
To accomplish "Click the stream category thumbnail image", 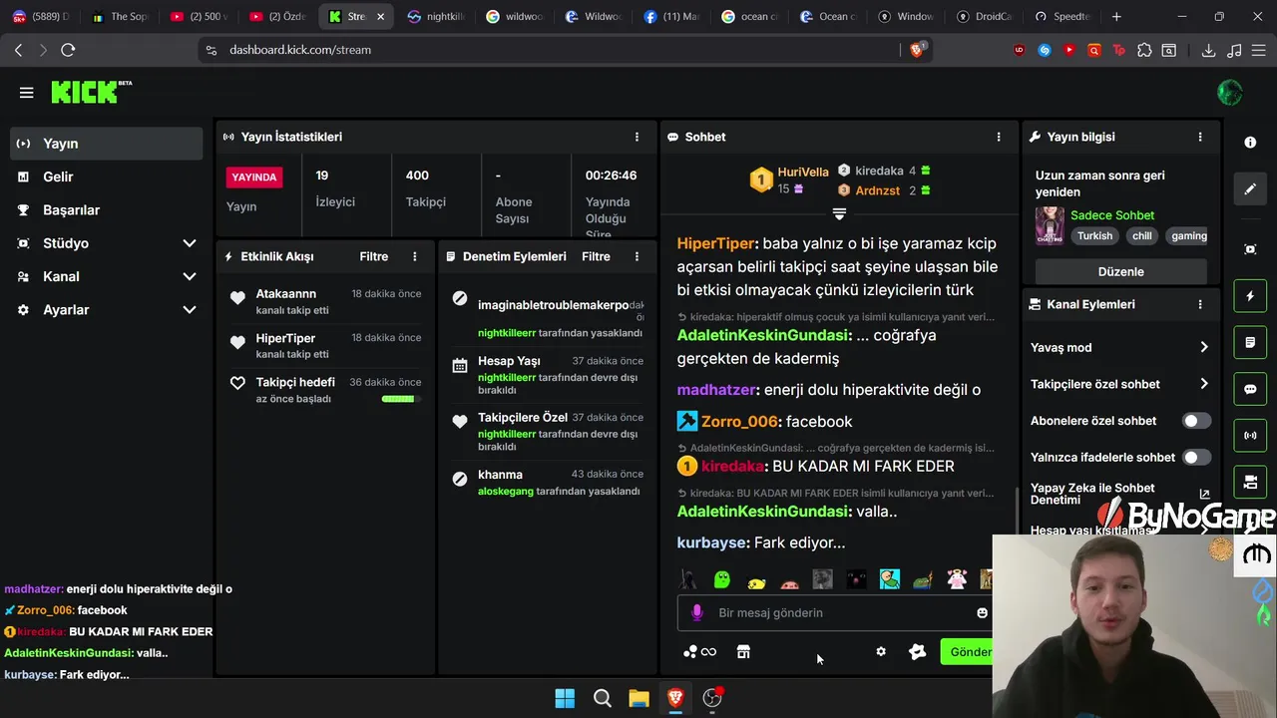I will click(1050, 225).
